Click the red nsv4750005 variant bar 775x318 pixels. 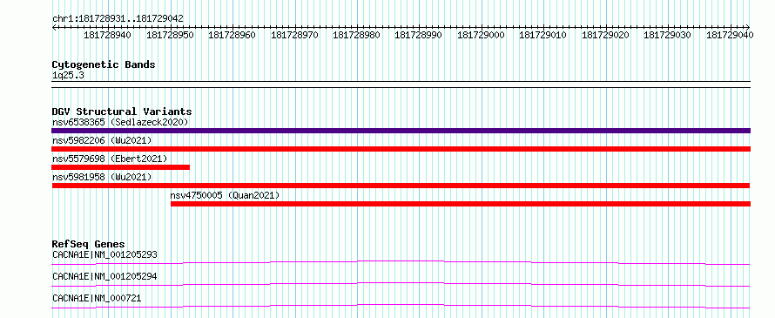coord(461,204)
